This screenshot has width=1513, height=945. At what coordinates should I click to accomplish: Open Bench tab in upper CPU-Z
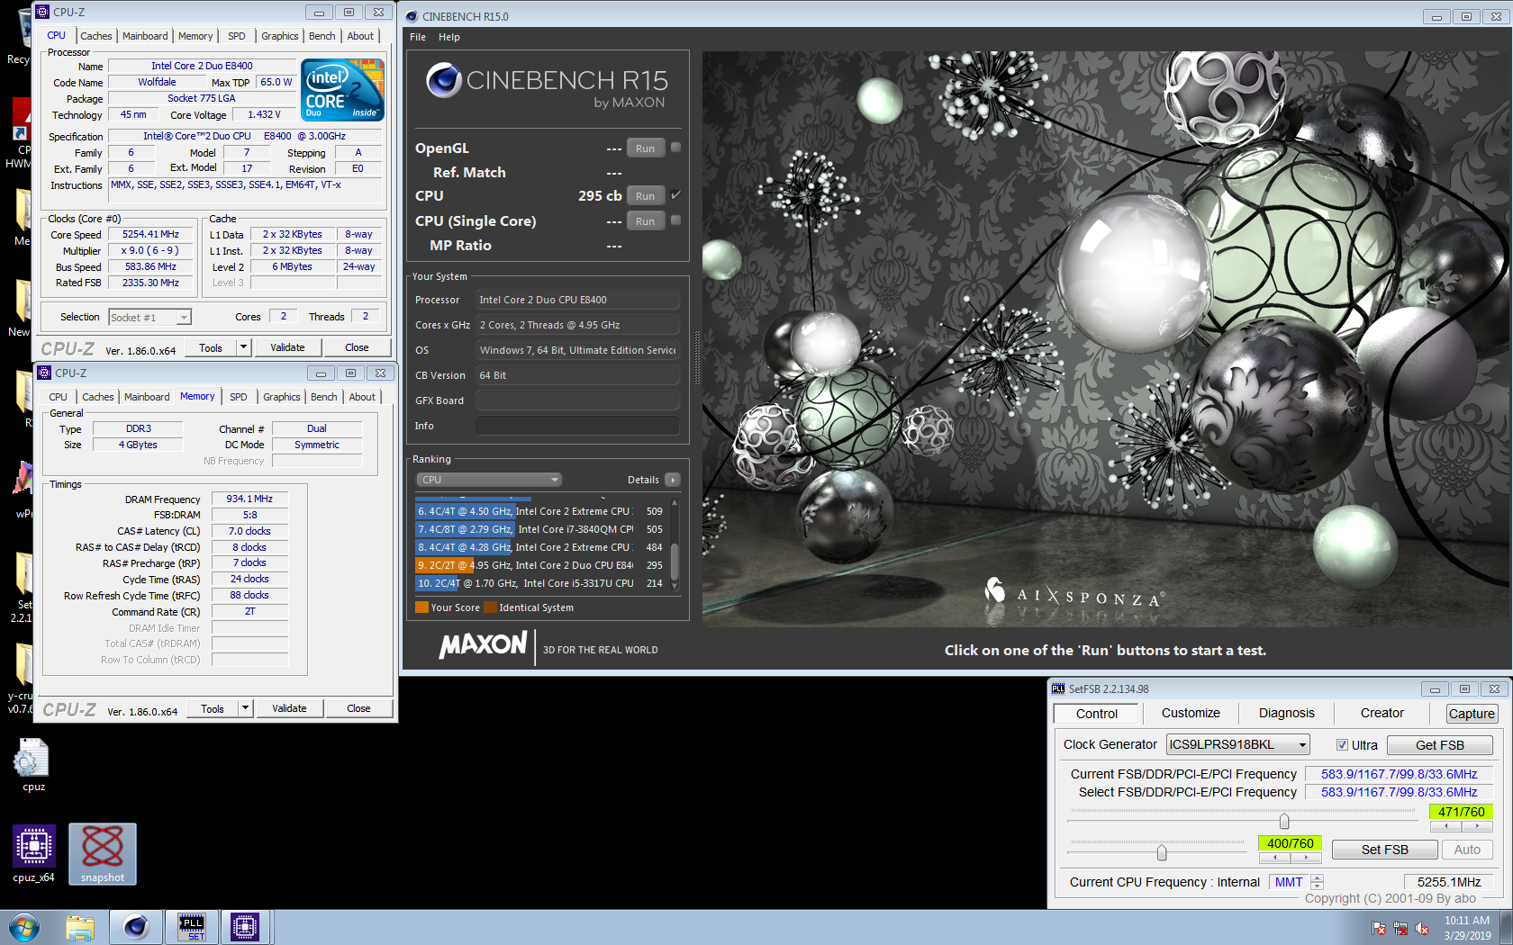322,36
